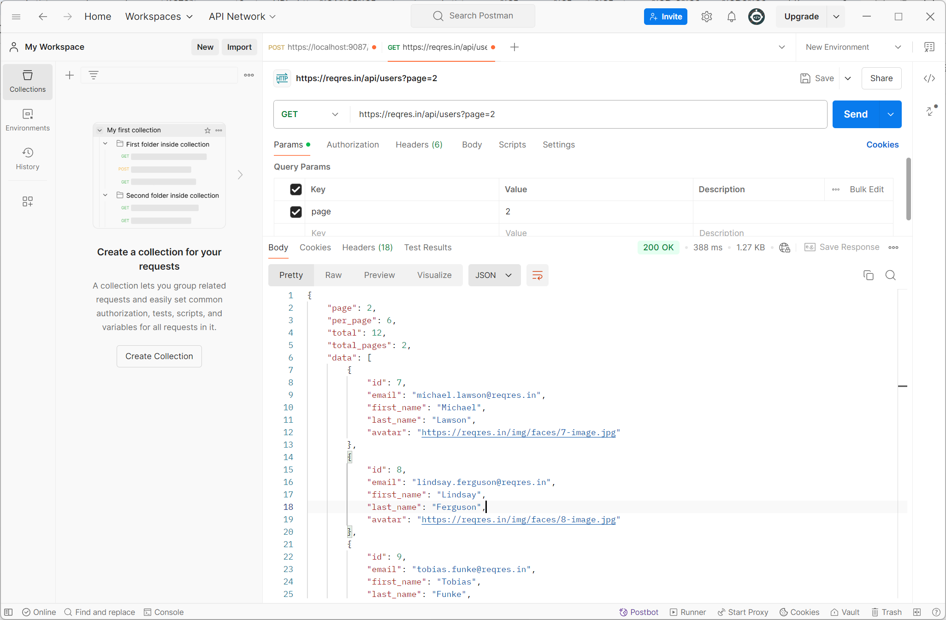Switch to the Raw response view

(333, 275)
